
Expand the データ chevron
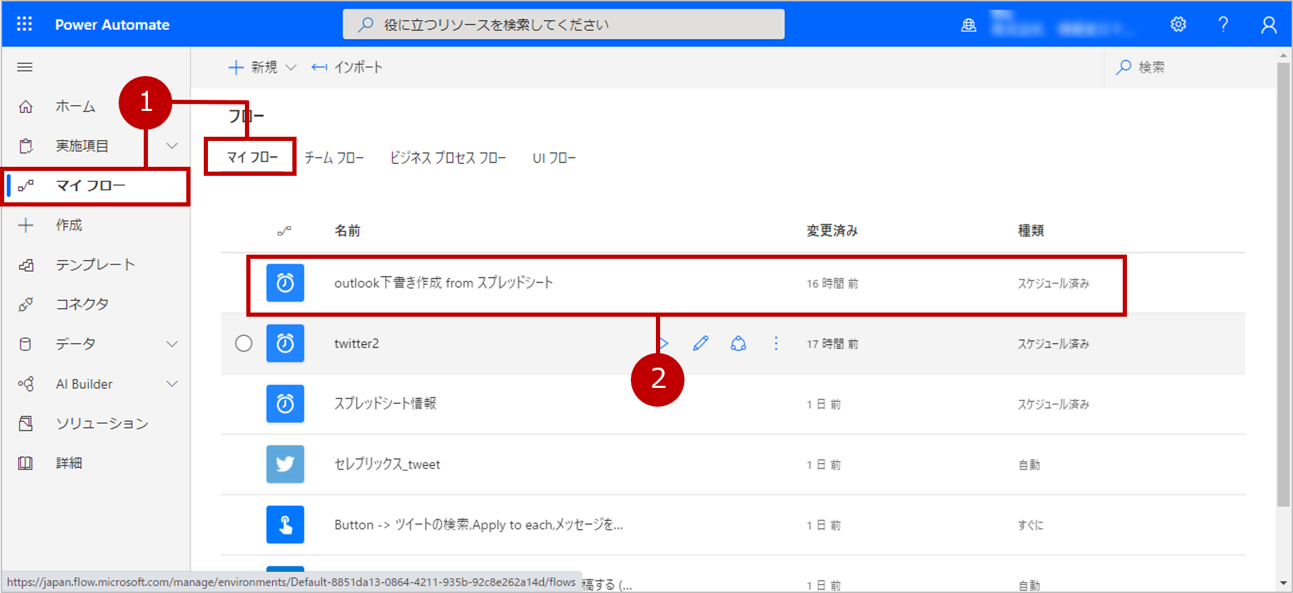click(172, 344)
